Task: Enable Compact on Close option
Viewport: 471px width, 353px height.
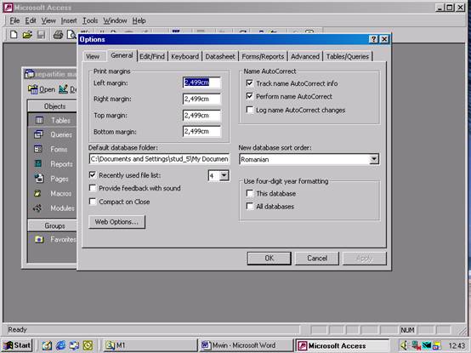Action: coord(93,202)
